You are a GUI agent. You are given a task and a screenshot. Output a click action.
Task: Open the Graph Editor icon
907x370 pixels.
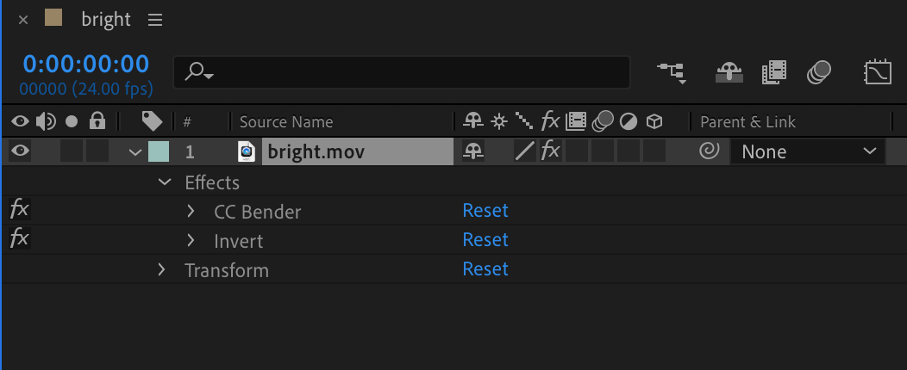pos(878,72)
